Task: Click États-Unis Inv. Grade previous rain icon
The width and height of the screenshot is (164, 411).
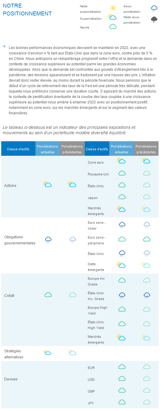Action: [x=147, y=295]
